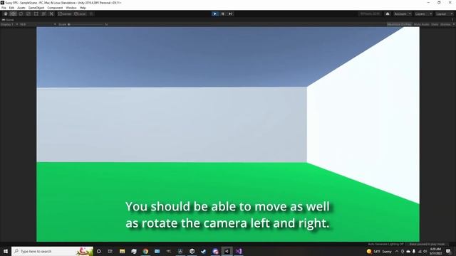The height and width of the screenshot is (256, 456).
Task: Open the Layers dropdown
Action: 423,14
